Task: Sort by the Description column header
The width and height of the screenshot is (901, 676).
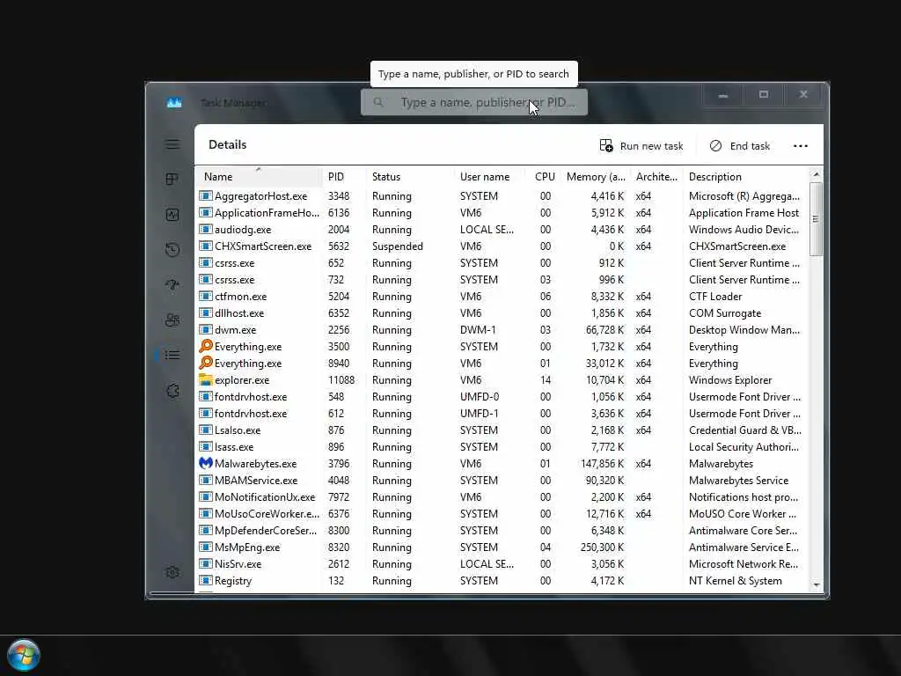Action: click(744, 176)
